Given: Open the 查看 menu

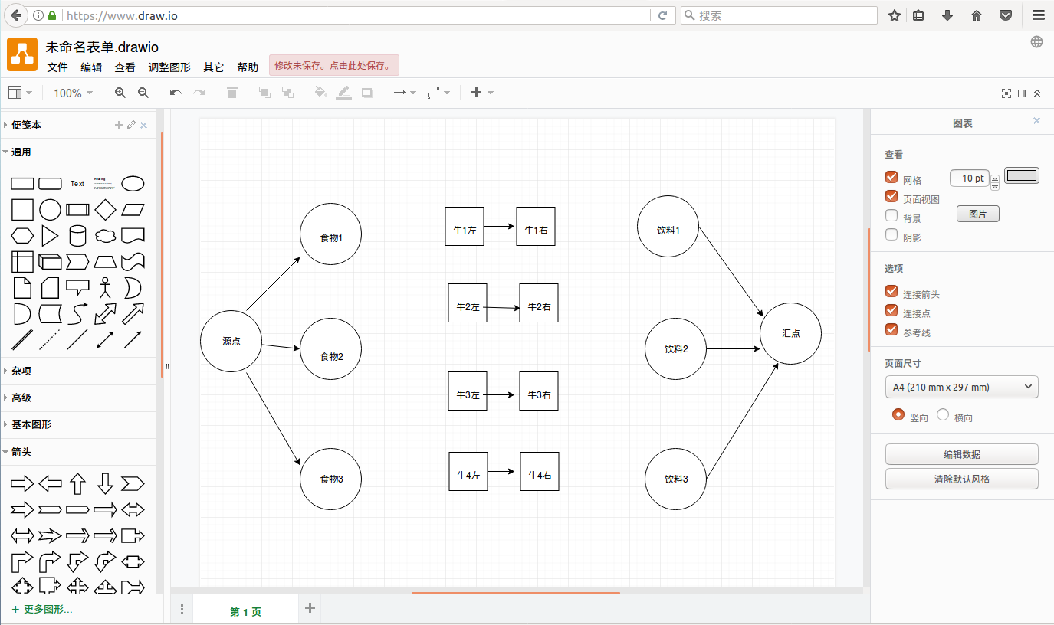Looking at the screenshot, I should (x=125, y=67).
